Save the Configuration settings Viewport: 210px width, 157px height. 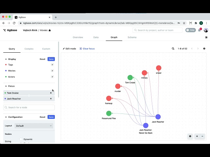pos(51,117)
